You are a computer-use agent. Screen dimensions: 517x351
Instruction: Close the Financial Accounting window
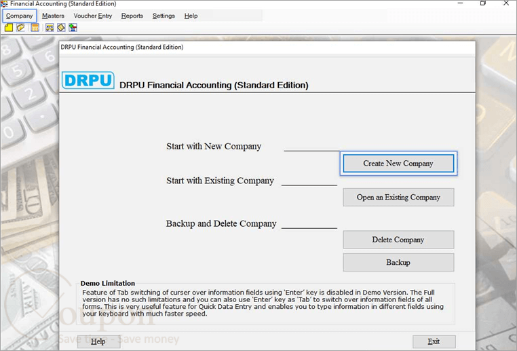pos(506,3)
